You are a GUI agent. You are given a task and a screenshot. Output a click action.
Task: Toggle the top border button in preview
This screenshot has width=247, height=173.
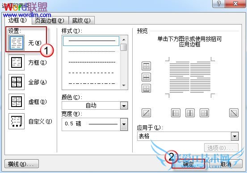tap(146, 66)
